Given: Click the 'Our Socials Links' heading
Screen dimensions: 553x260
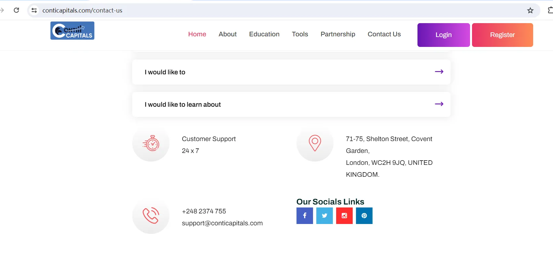Looking at the screenshot, I should (x=330, y=202).
